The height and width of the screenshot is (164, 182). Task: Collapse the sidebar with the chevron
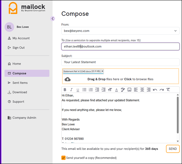[x=52, y=19]
